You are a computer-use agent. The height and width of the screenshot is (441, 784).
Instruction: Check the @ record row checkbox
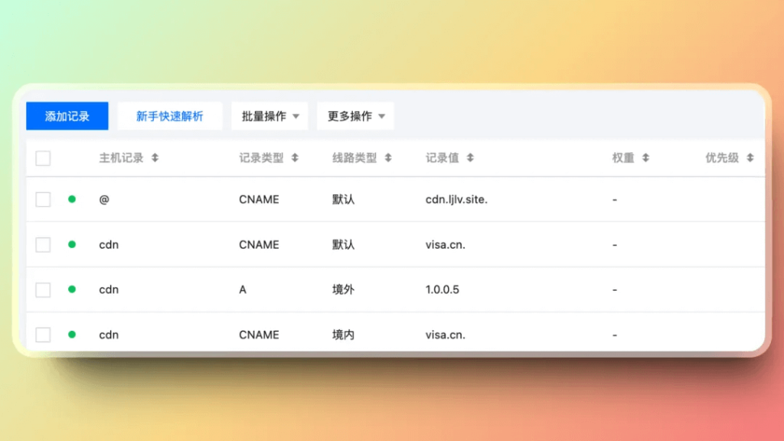[43, 200]
